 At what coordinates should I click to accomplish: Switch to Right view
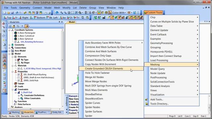coord(24,18)
